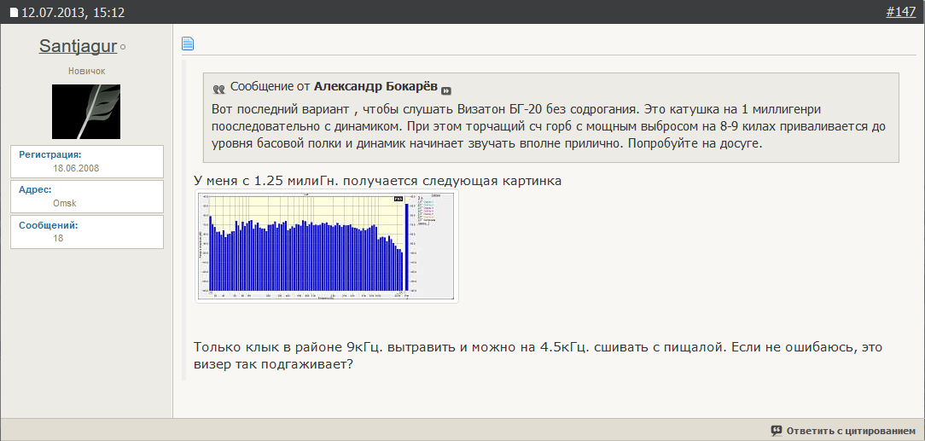Screen dimensions: 925x441
Task: Click quotation marks icon in quote box
Action: tap(218, 89)
